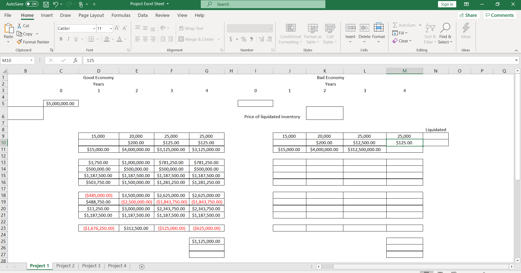This screenshot has height=273, width=521.
Task: Click the Format Painter brush
Action: pos(19,42)
